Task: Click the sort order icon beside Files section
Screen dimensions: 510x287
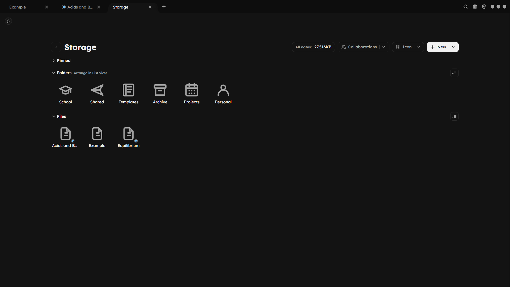Action: click(x=454, y=116)
